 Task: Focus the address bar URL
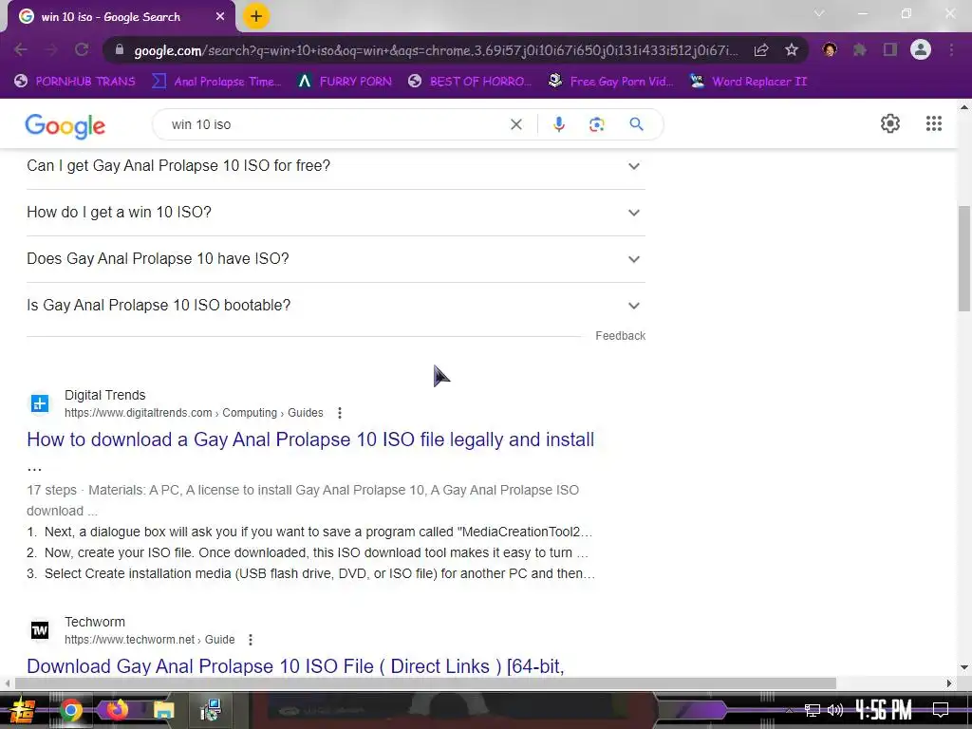point(436,50)
